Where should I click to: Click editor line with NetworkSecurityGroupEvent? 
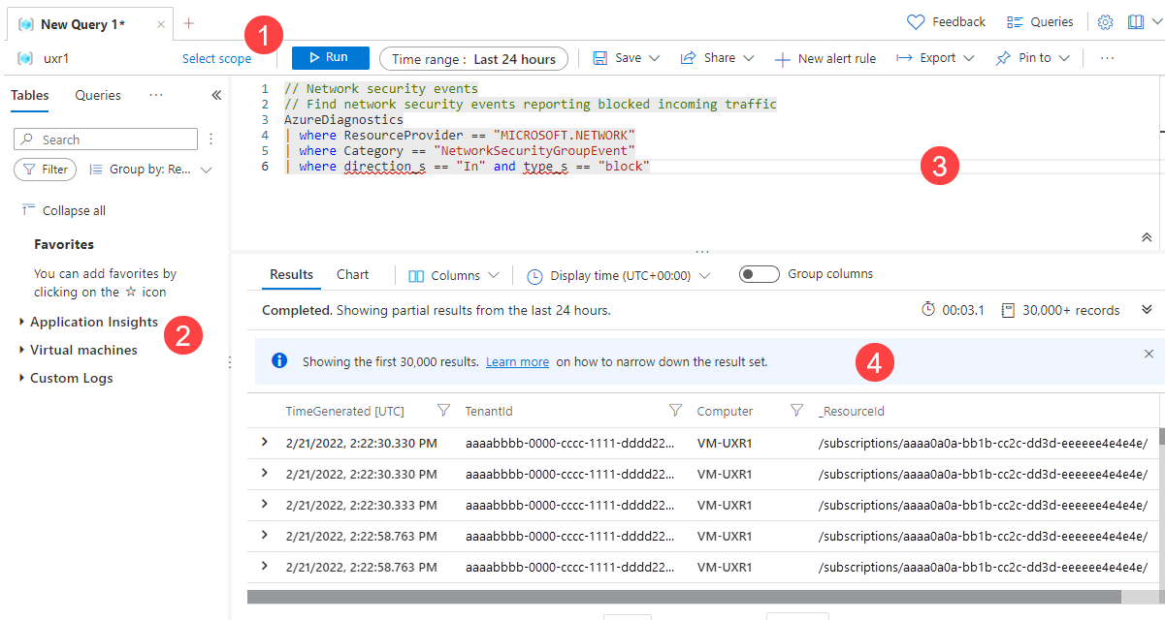(x=459, y=151)
